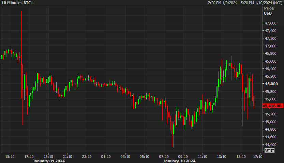The image size is (284, 163).
Task: Click the Auto scale button
Action: pyautogui.click(x=269, y=151)
